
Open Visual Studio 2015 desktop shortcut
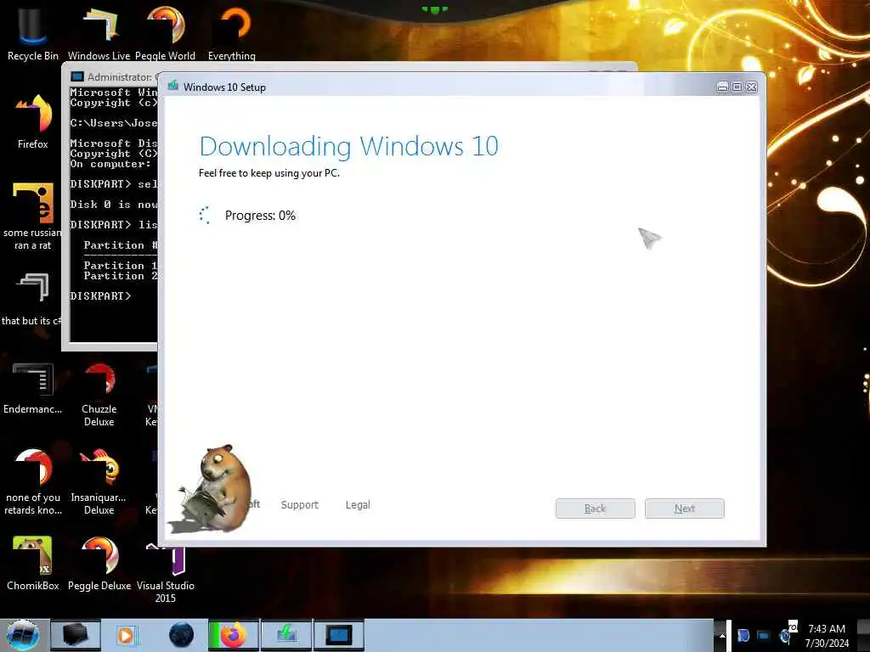pos(166,573)
